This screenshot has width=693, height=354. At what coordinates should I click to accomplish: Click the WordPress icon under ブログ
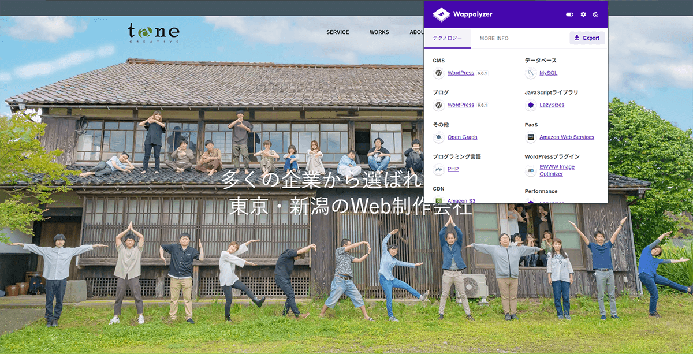[x=438, y=105]
